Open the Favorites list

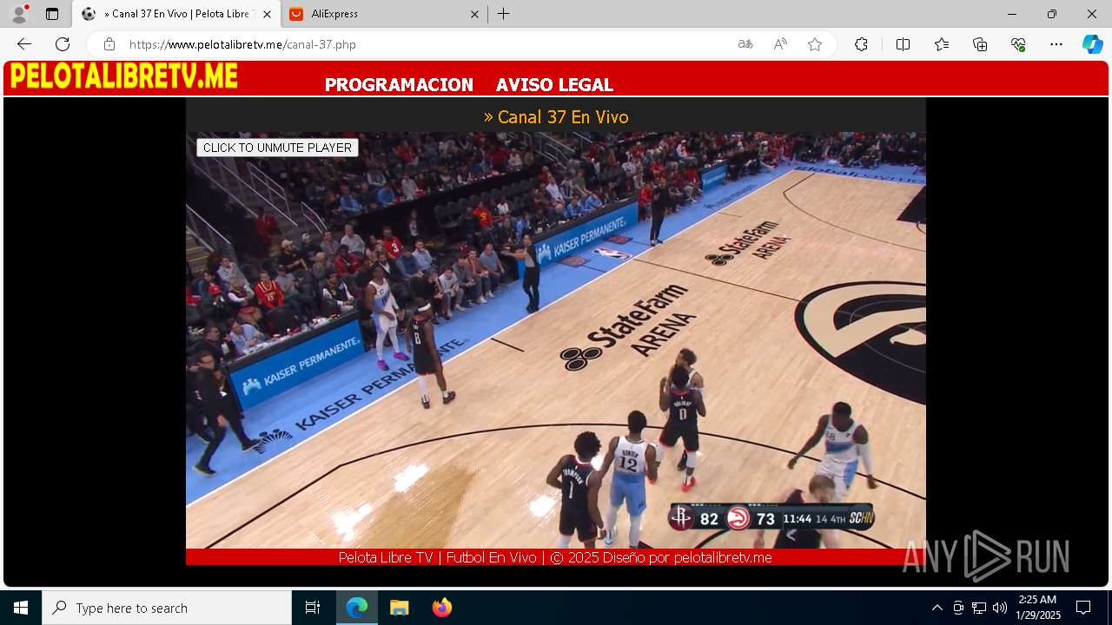(x=942, y=44)
